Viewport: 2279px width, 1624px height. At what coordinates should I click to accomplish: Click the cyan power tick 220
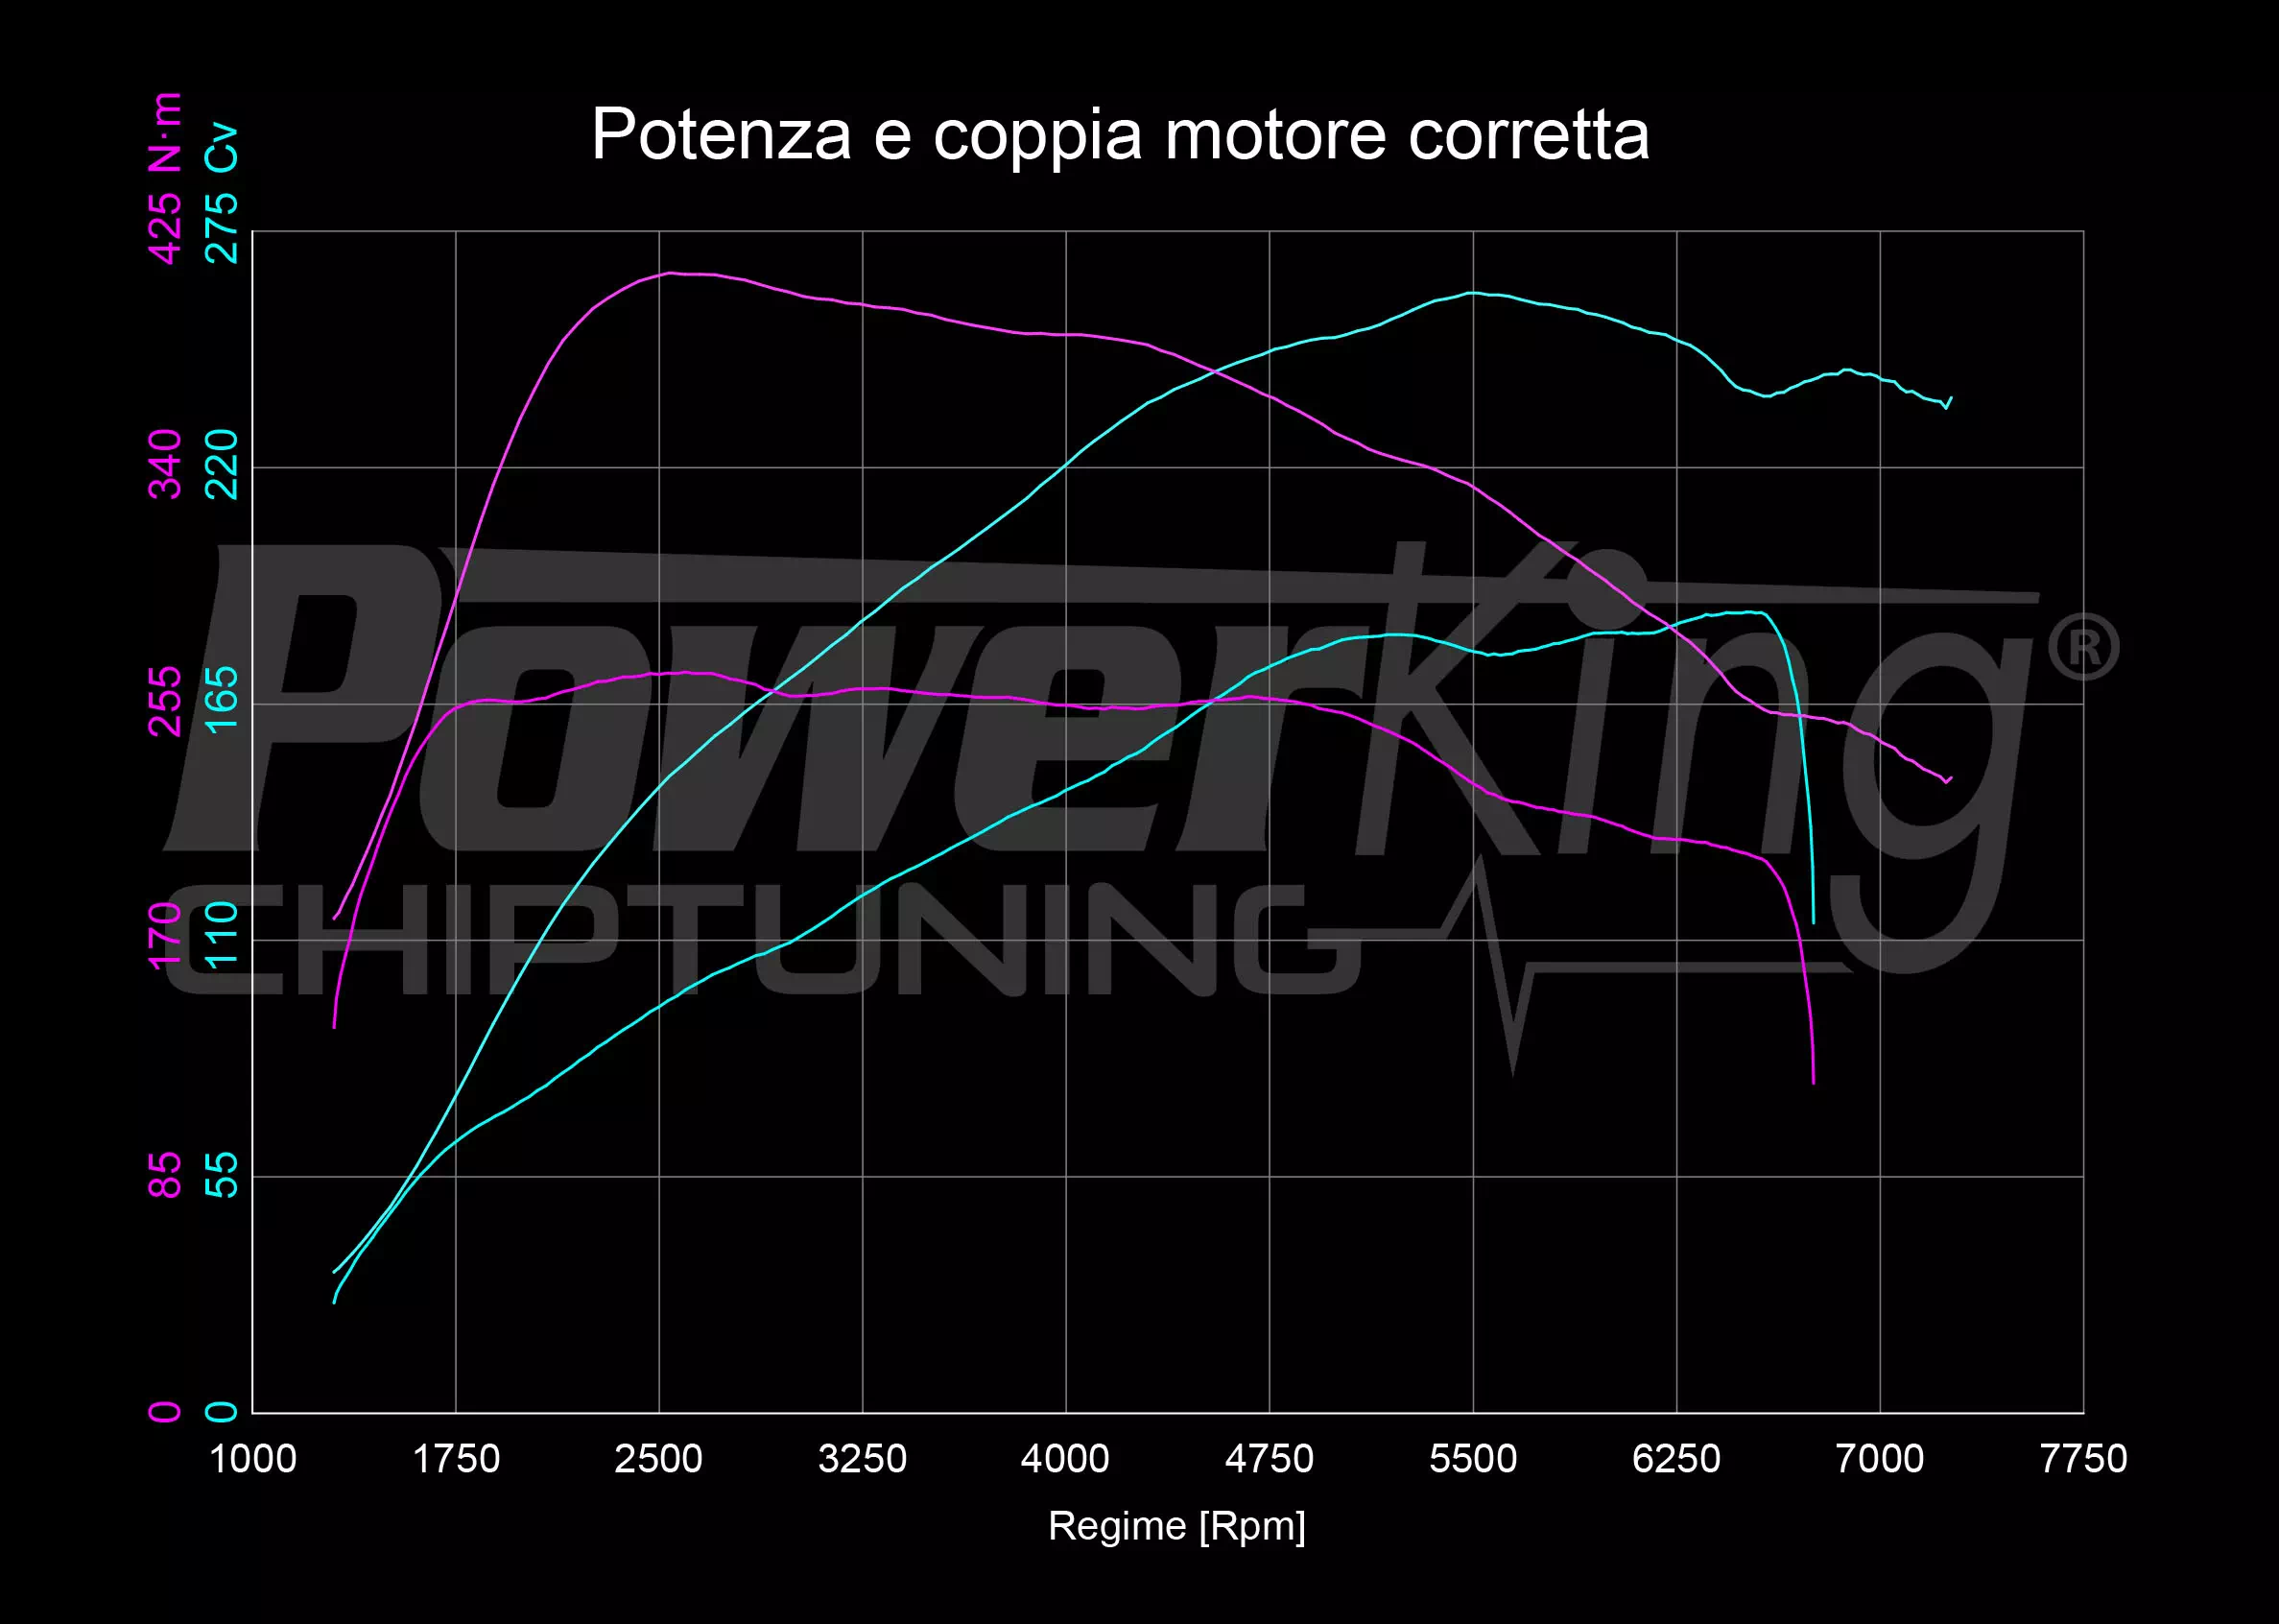tap(221, 465)
